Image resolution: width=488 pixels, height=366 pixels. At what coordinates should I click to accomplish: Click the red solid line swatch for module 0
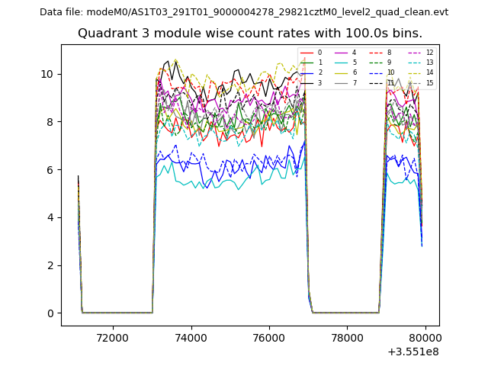307,53
